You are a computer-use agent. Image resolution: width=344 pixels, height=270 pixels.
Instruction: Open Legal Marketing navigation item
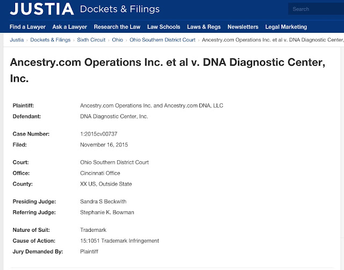[x=286, y=27]
